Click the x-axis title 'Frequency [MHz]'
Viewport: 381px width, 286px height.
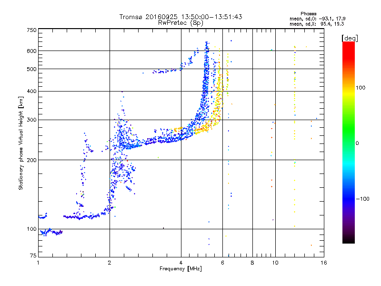(x=180, y=269)
